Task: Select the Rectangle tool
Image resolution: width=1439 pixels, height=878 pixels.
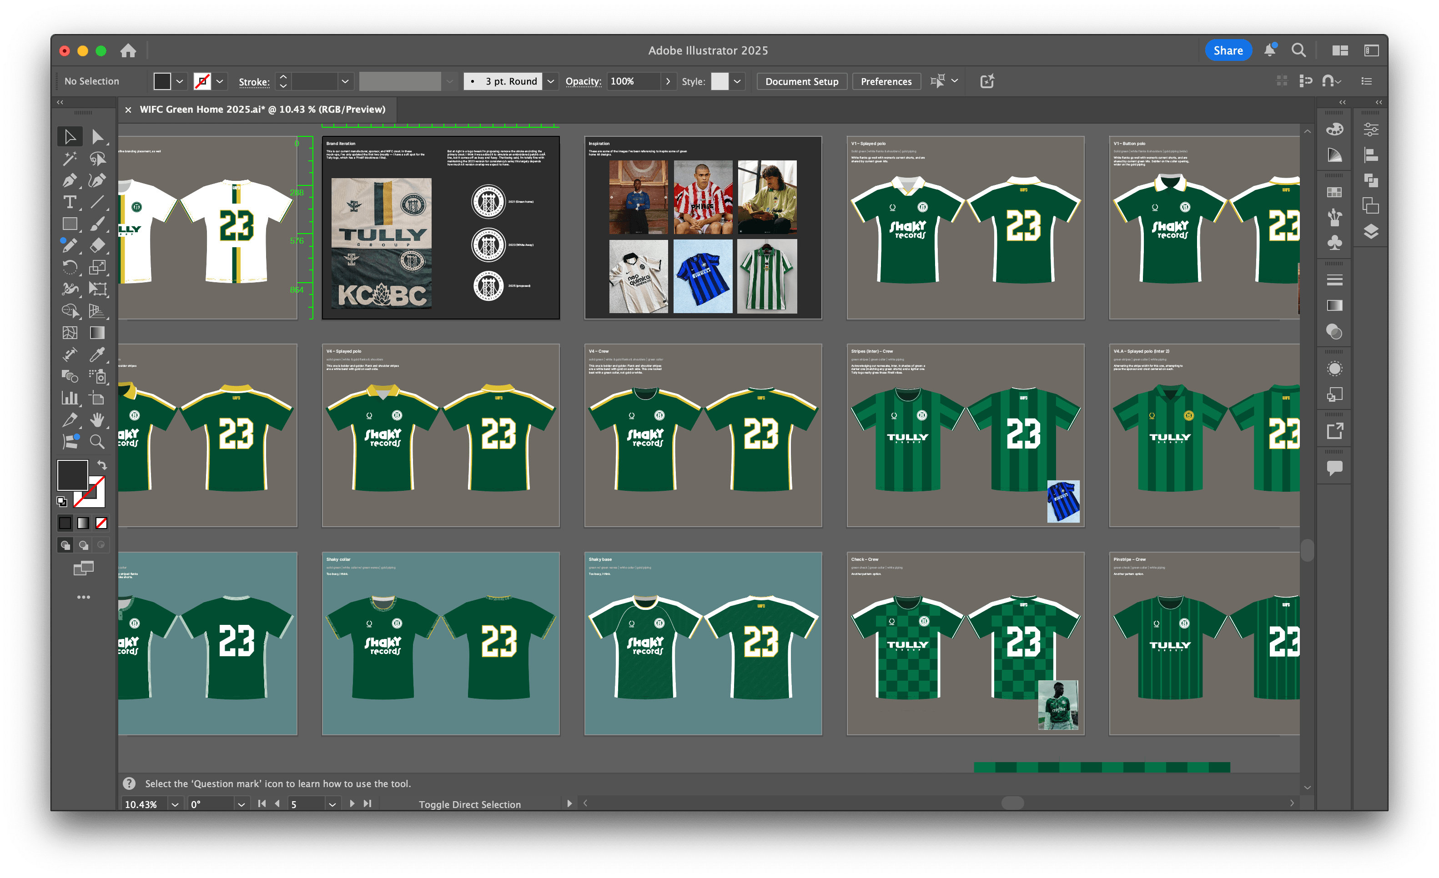Action: click(70, 224)
